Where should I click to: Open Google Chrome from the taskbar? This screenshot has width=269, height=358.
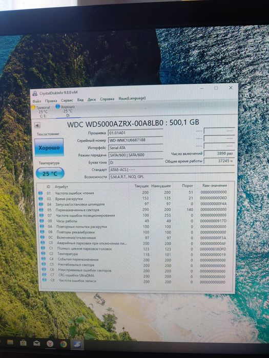coord(64,344)
